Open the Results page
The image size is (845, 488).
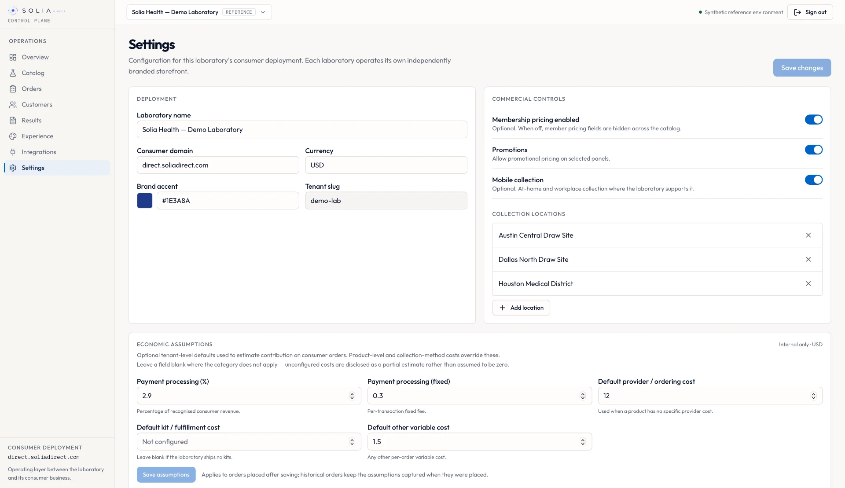point(57,121)
